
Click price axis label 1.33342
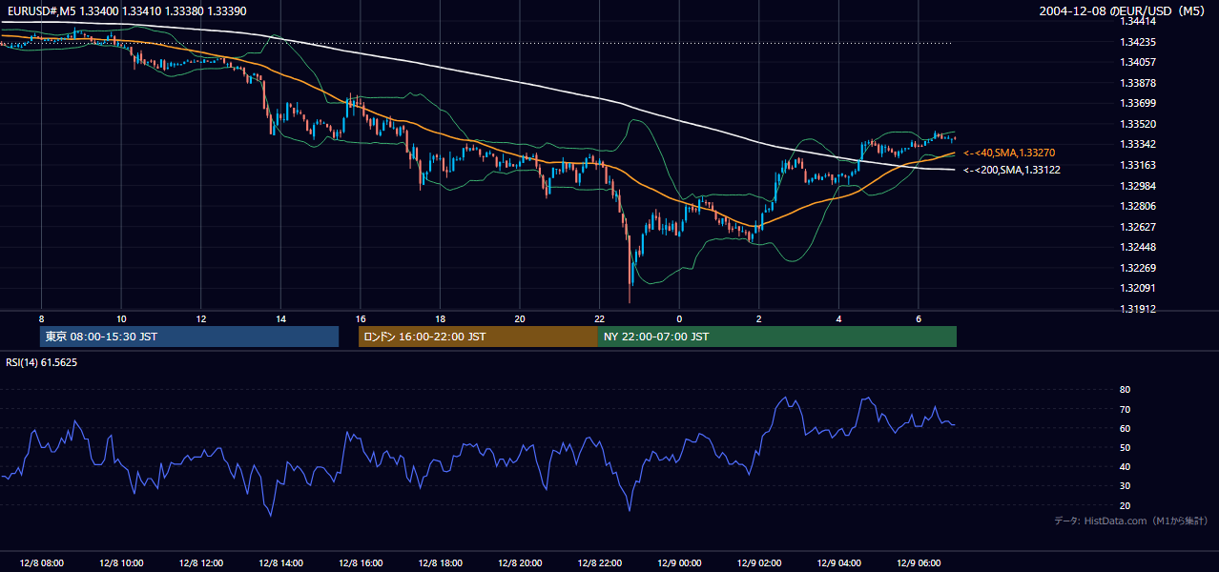coord(1140,144)
